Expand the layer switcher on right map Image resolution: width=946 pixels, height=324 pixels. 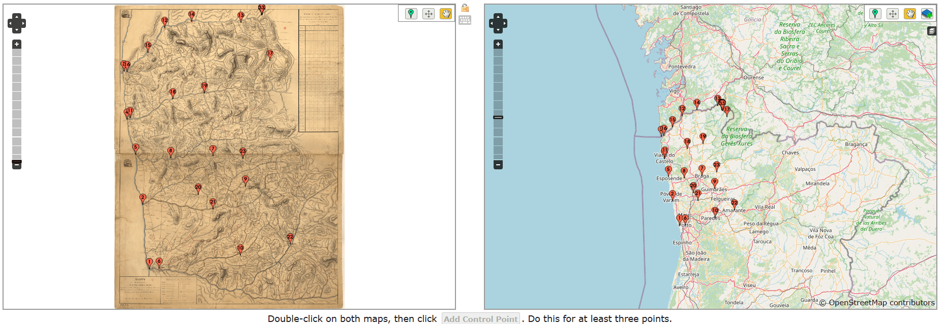[x=931, y=31]
